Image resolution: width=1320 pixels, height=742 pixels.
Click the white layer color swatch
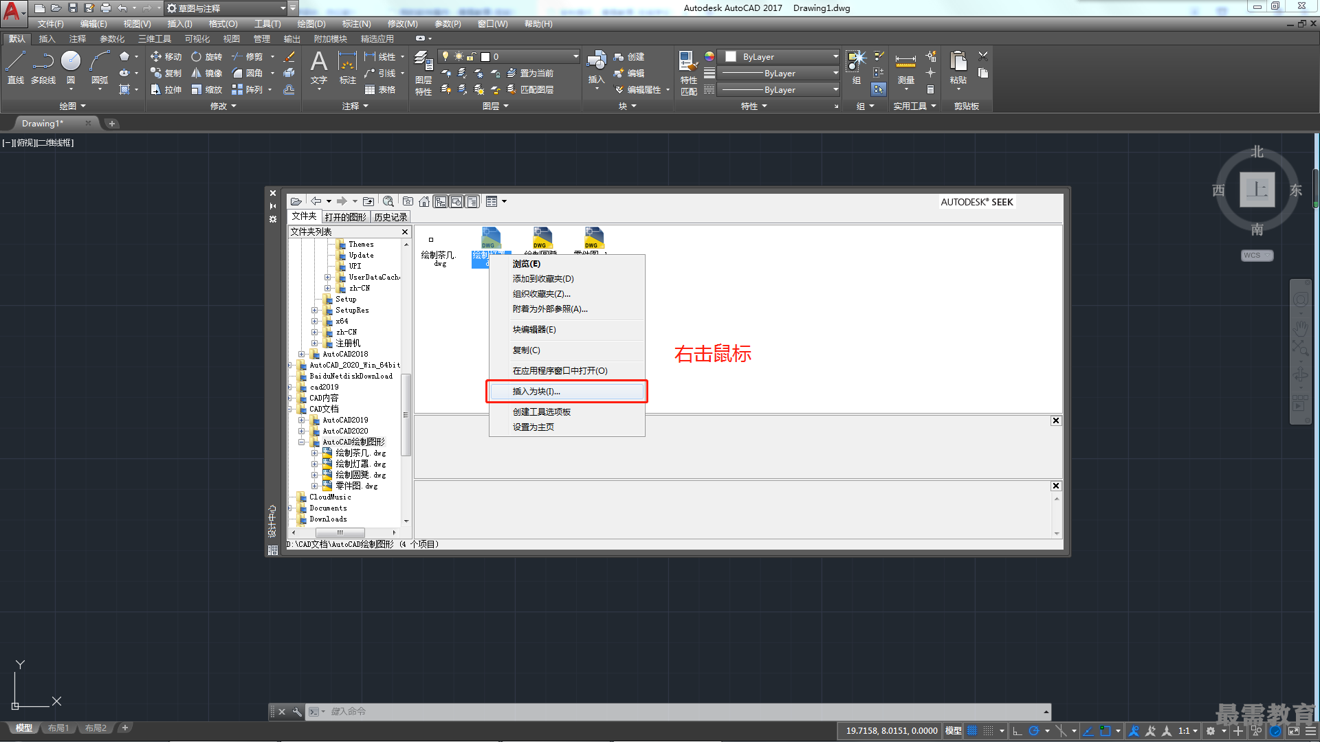point(485,57)
